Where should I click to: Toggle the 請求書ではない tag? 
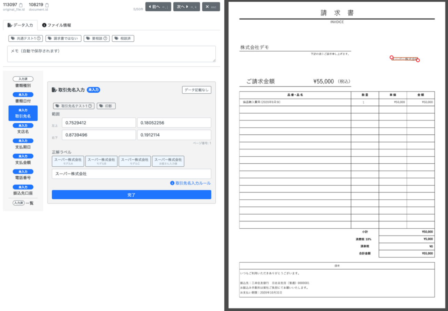[x=63, y=39]
